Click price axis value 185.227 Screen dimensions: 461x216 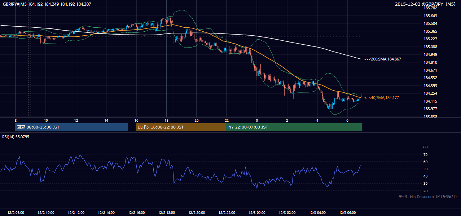[x=430, y=39]
